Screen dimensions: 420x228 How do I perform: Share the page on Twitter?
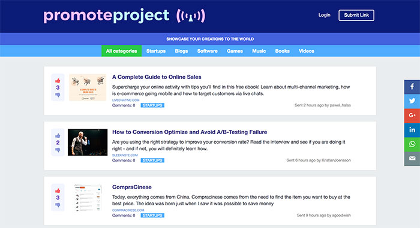pyautogui.click(x=412, y=101)
